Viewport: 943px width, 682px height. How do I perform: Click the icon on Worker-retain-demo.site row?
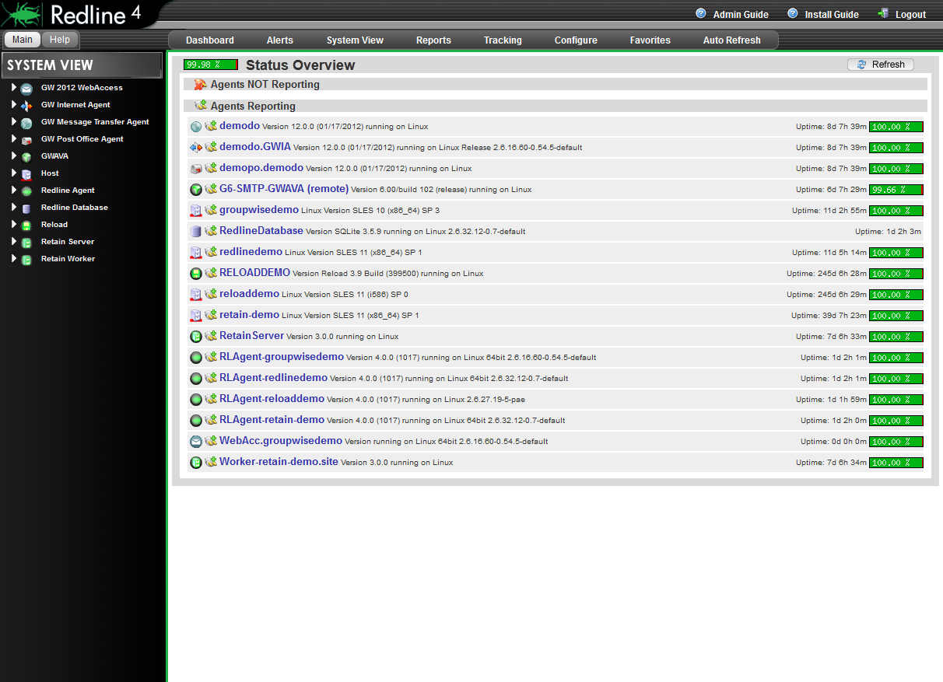(196, 462)
